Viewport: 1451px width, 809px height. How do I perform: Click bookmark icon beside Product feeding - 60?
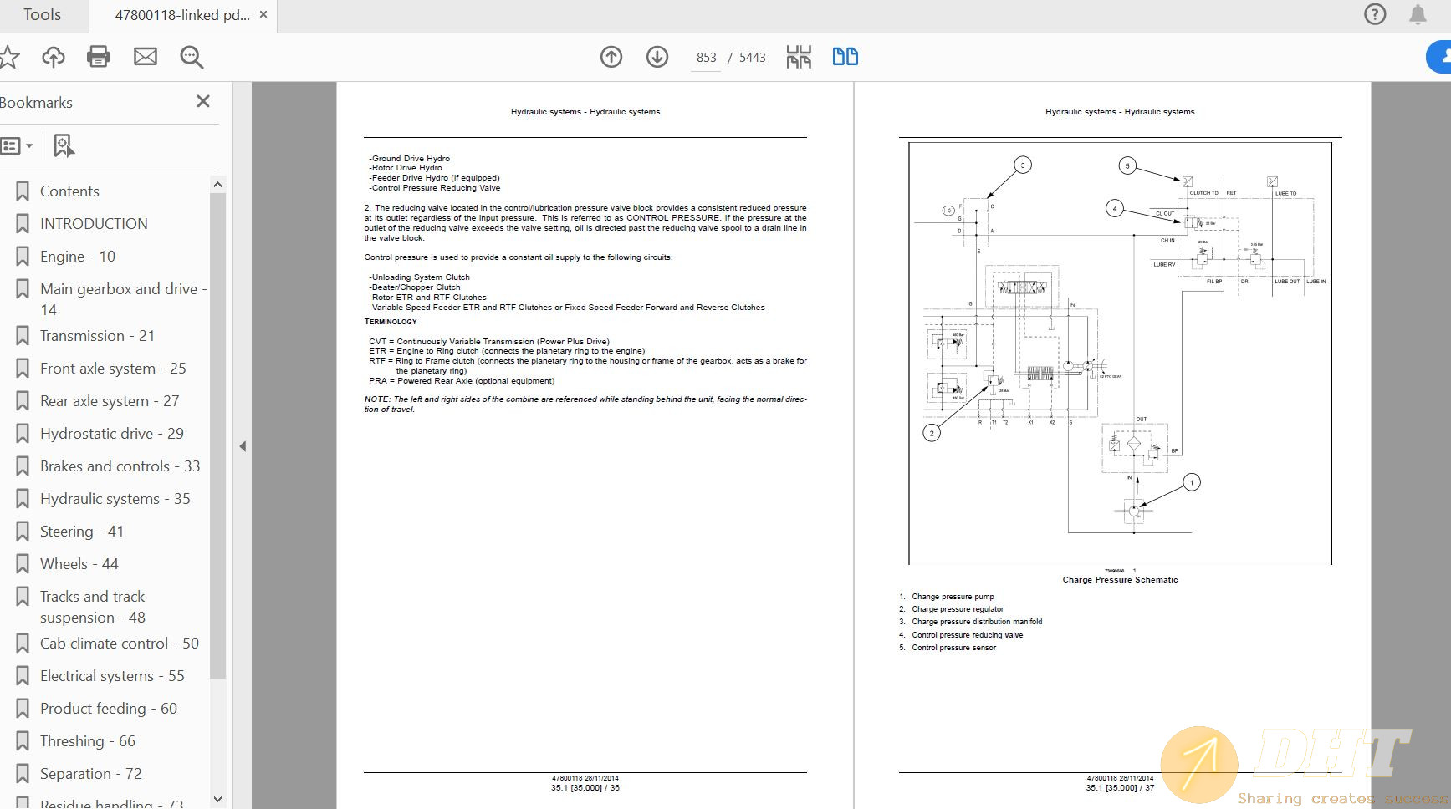23,709
